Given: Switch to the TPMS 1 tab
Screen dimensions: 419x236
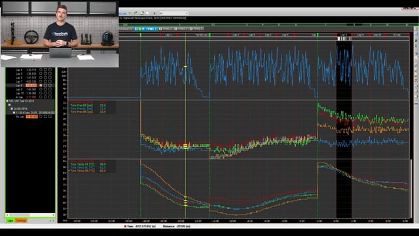Looking at the screenshot, I should [146, 29].
